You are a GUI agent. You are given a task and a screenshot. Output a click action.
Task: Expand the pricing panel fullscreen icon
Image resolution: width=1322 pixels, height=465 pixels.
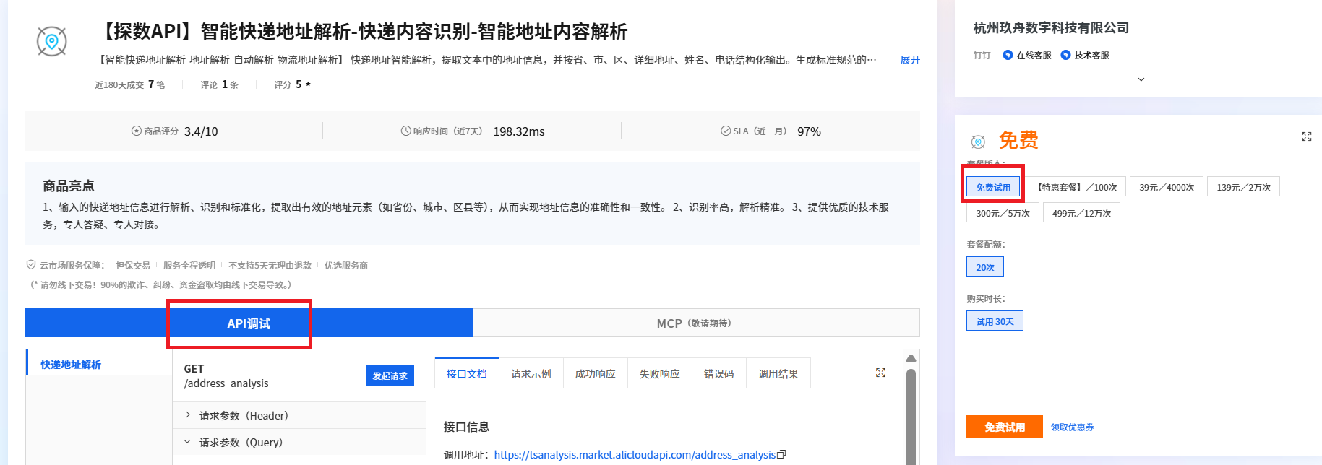click(1307, 136)
